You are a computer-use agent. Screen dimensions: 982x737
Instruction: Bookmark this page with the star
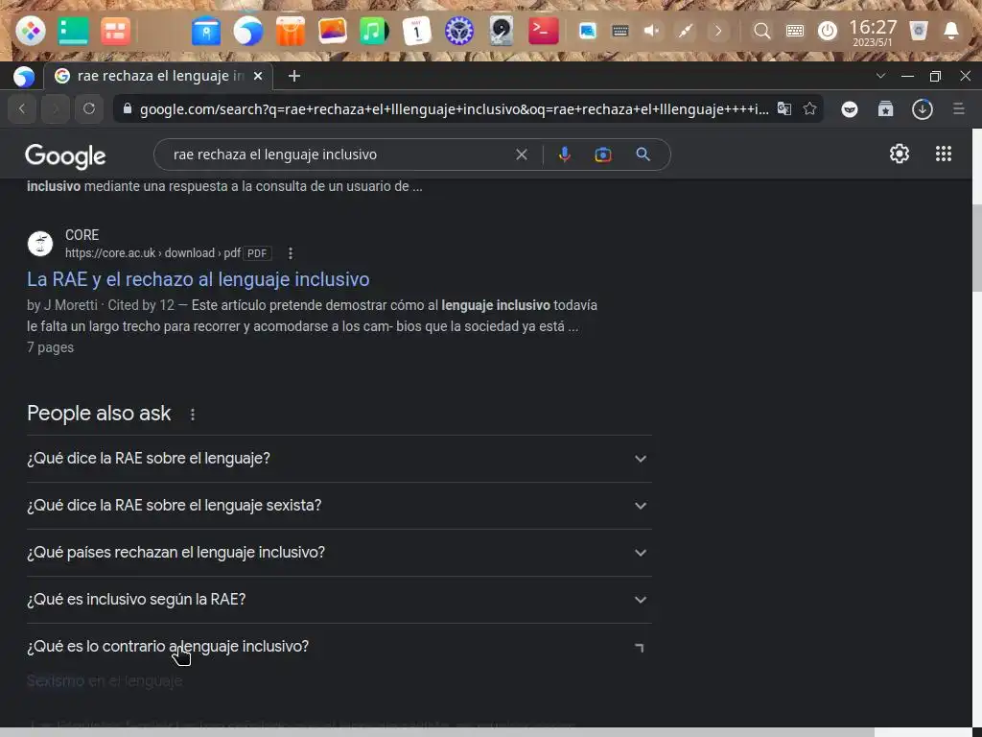pos(809,109)
